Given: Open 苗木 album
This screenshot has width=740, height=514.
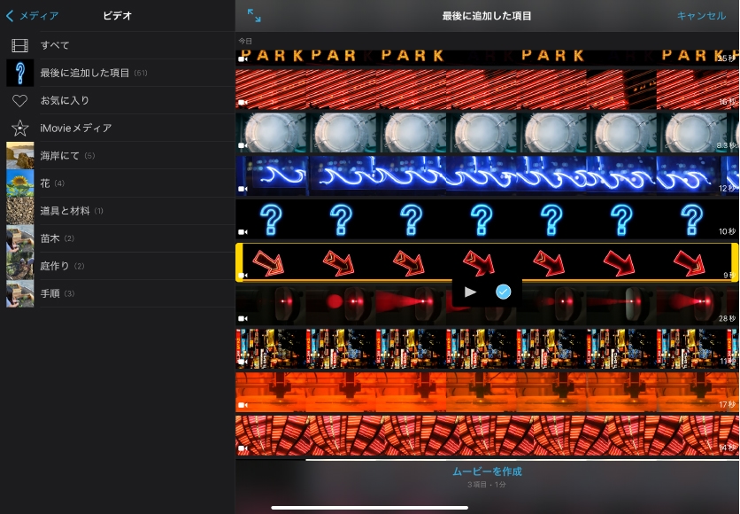Looking at the screenshot, I should coord(50,238).
